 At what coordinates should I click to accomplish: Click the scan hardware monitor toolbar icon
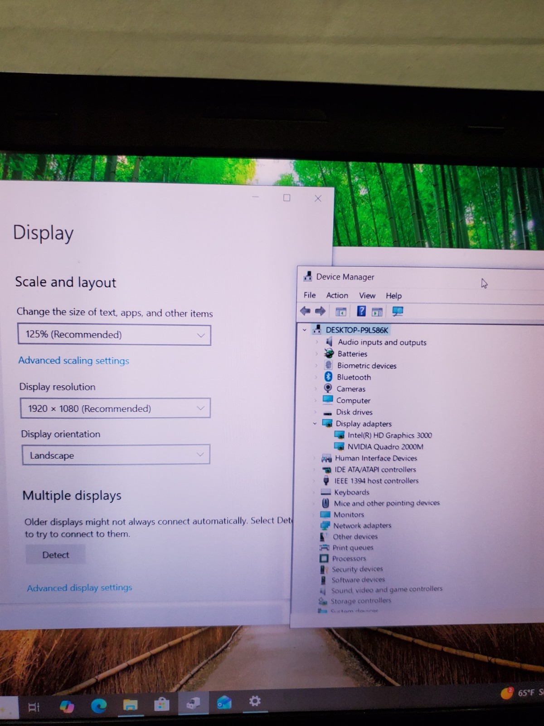398,312
